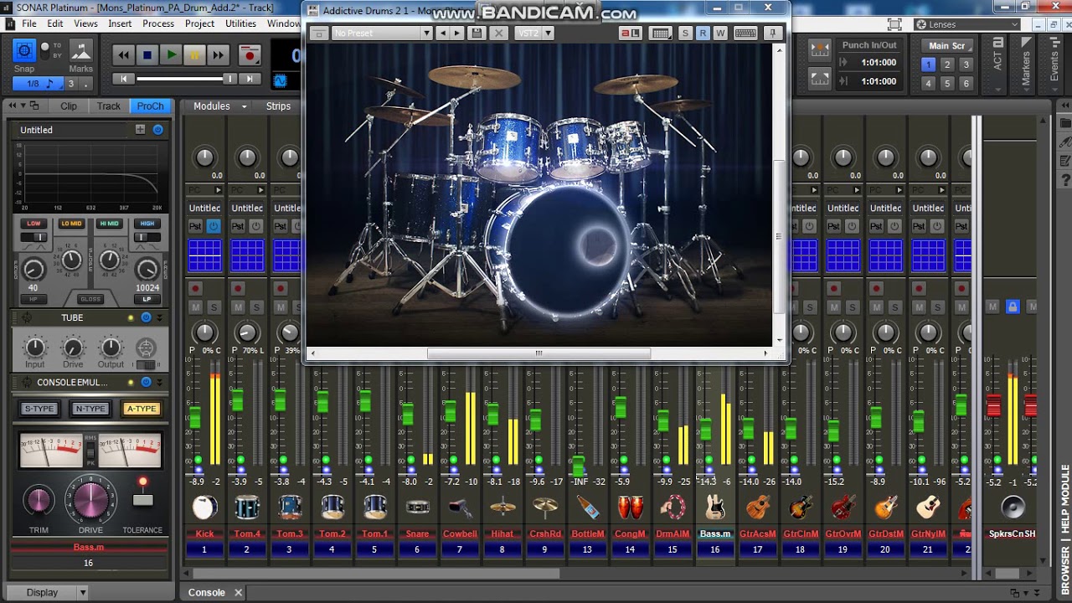This screenshot has height=603, width=1072.
Task: Select screenset 2 in Main Scr
Action: pos(947,64)
